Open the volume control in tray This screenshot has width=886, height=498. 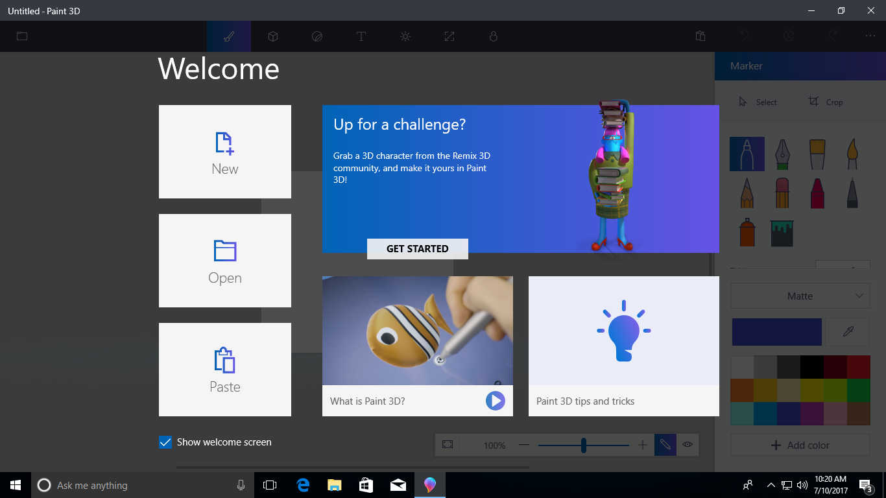[802, 485]
